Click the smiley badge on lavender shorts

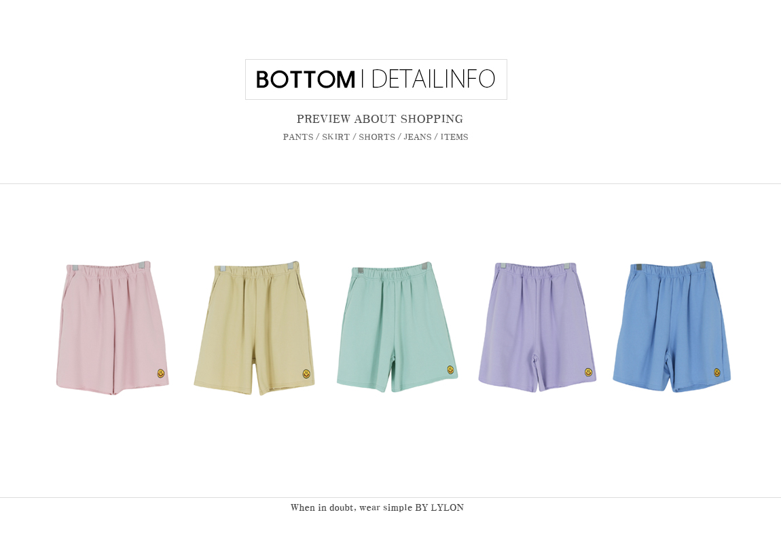pos(589,372)
